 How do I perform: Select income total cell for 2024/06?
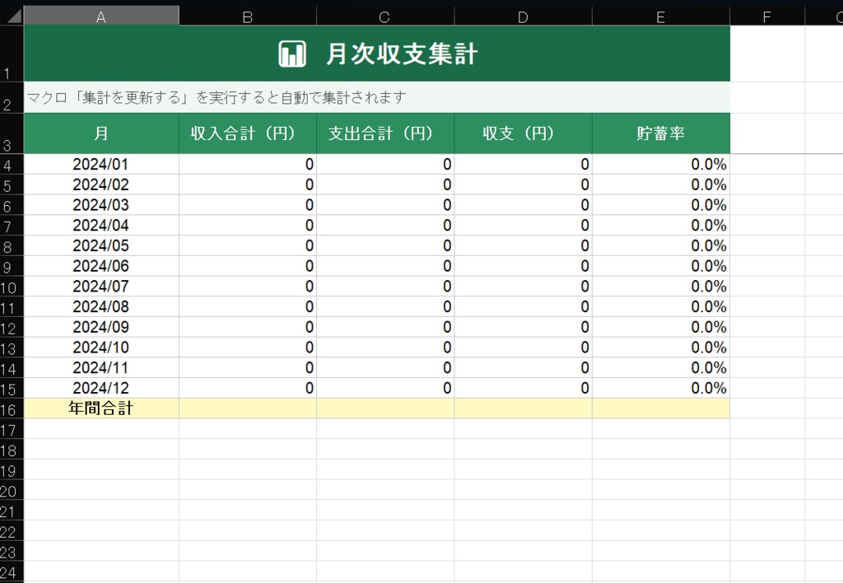(247, 266)
